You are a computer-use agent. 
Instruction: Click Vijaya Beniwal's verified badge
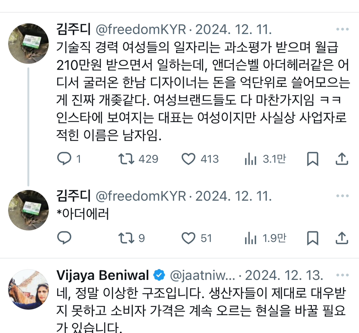click(x=159, y=275)
